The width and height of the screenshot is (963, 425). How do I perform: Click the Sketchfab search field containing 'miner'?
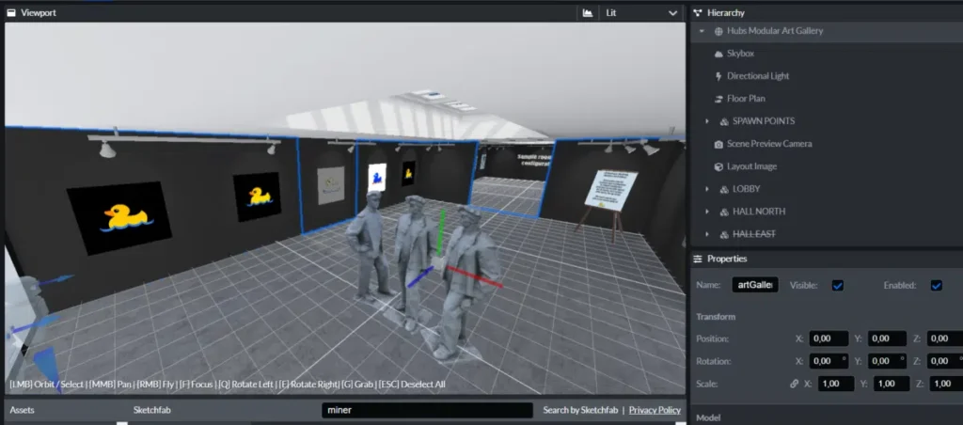click(x=427, y=410)
